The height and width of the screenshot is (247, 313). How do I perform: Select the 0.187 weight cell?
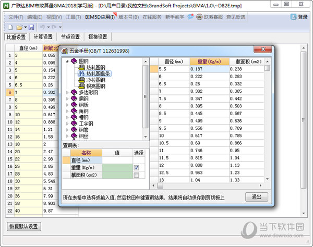209,69
